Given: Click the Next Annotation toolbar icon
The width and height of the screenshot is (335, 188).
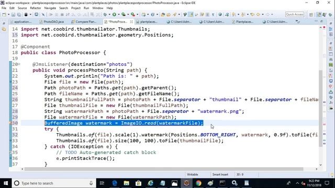Looking at the screenshot, I should tap(234, 15).
